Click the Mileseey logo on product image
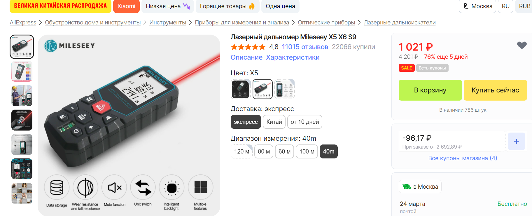The height and width of the screenshot is (216, 532). point(69,46)
